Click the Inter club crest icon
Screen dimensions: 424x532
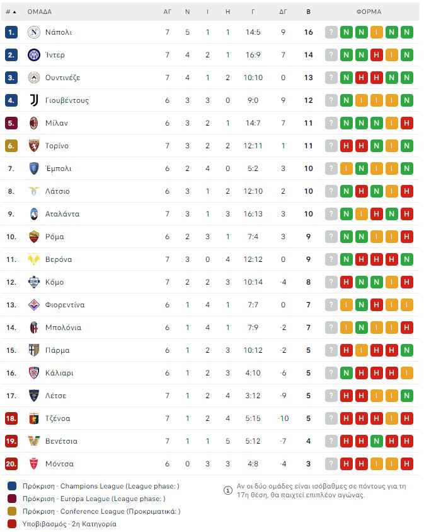click(x=34, y=55)
